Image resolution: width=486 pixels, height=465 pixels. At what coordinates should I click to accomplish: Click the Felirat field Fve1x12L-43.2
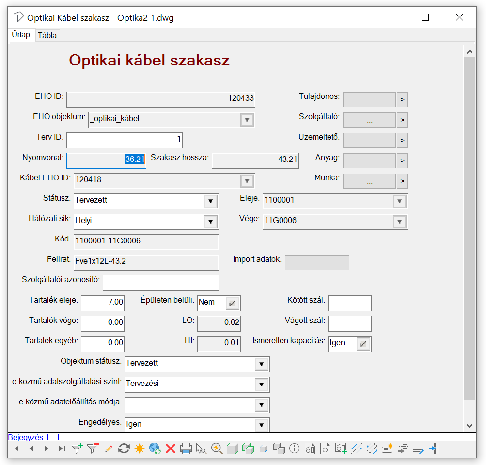[146, 262]
